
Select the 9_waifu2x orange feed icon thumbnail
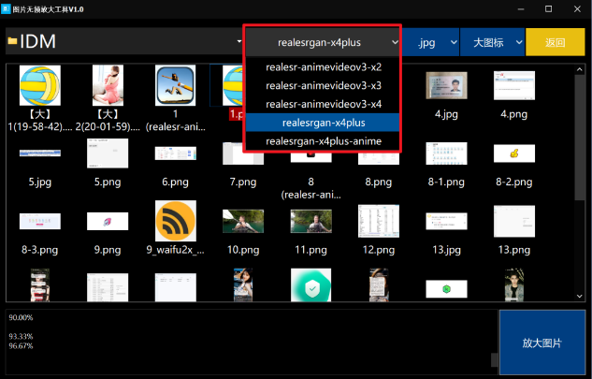[x=176, y=221]
